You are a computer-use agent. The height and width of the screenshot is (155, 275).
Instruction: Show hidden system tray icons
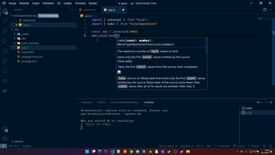(x=238, y=152)
